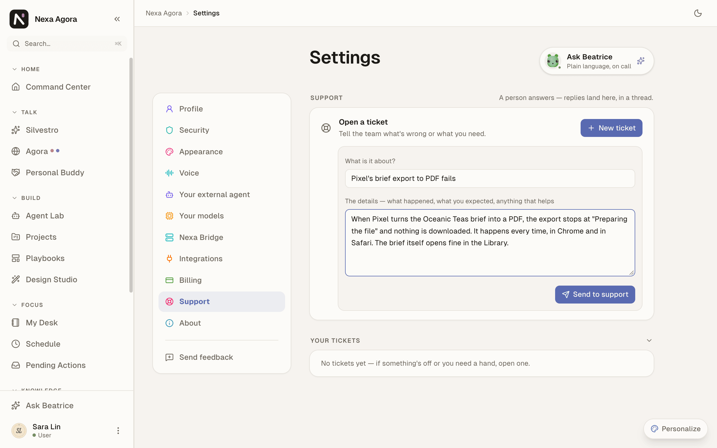Open Projects in the sidebar
The height and width of the screenshot is (448, 717).
[x=67, y=237]
